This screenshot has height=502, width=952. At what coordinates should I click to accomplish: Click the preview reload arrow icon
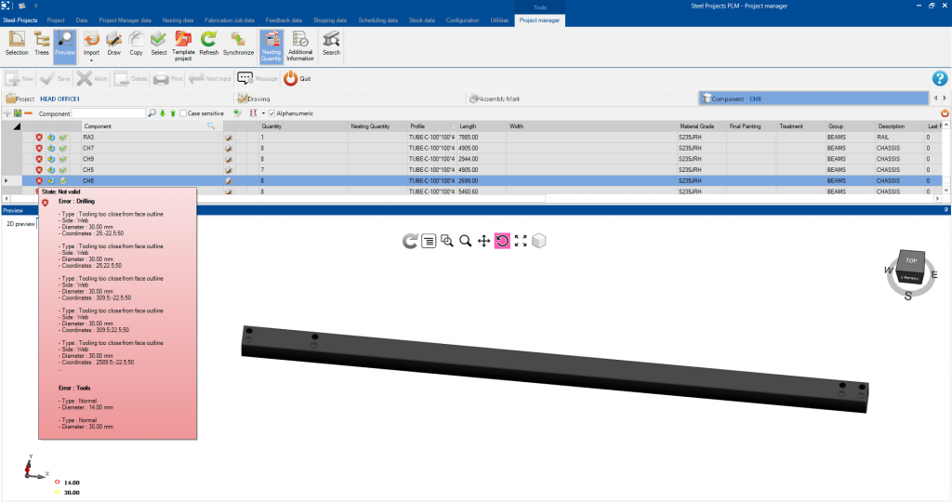tap(410, 241)
